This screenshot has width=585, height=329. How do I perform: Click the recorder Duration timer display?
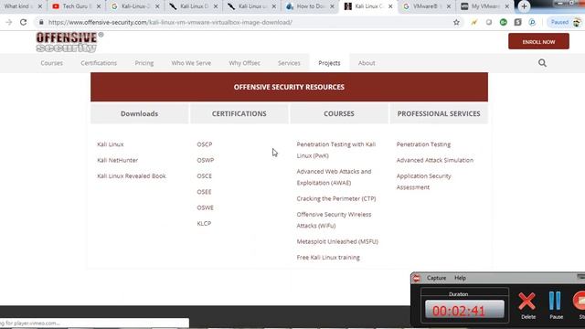(464, 310)
